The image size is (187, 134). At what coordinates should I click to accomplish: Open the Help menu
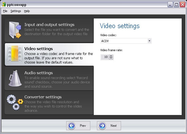27,11
